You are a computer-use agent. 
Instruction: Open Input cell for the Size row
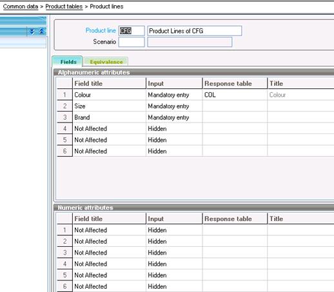point(174,106)
